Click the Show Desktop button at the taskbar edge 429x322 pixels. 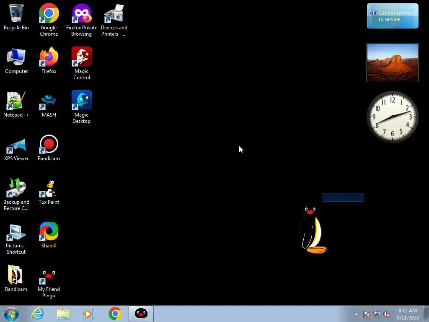tap(426, 314)
